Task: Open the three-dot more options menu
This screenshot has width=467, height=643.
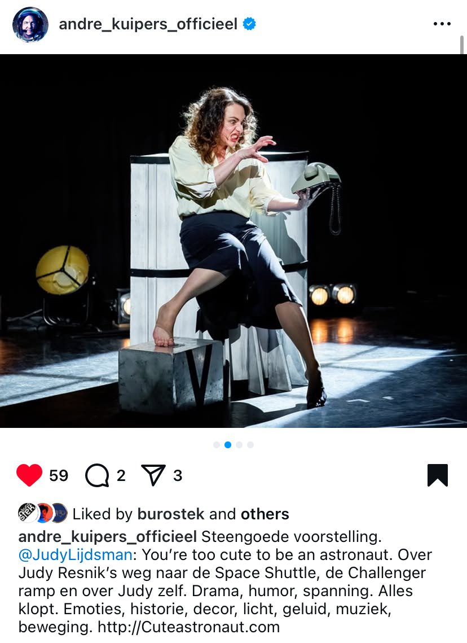Action: [x=442, y=24]
